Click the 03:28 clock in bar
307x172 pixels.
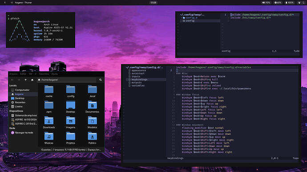(x=153, y=3)
